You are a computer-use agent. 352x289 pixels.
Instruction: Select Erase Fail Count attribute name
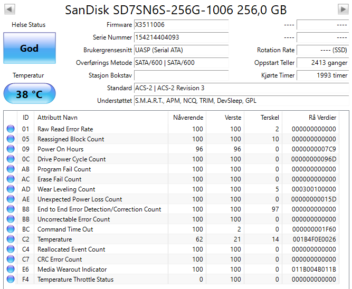tap(59, 179)
